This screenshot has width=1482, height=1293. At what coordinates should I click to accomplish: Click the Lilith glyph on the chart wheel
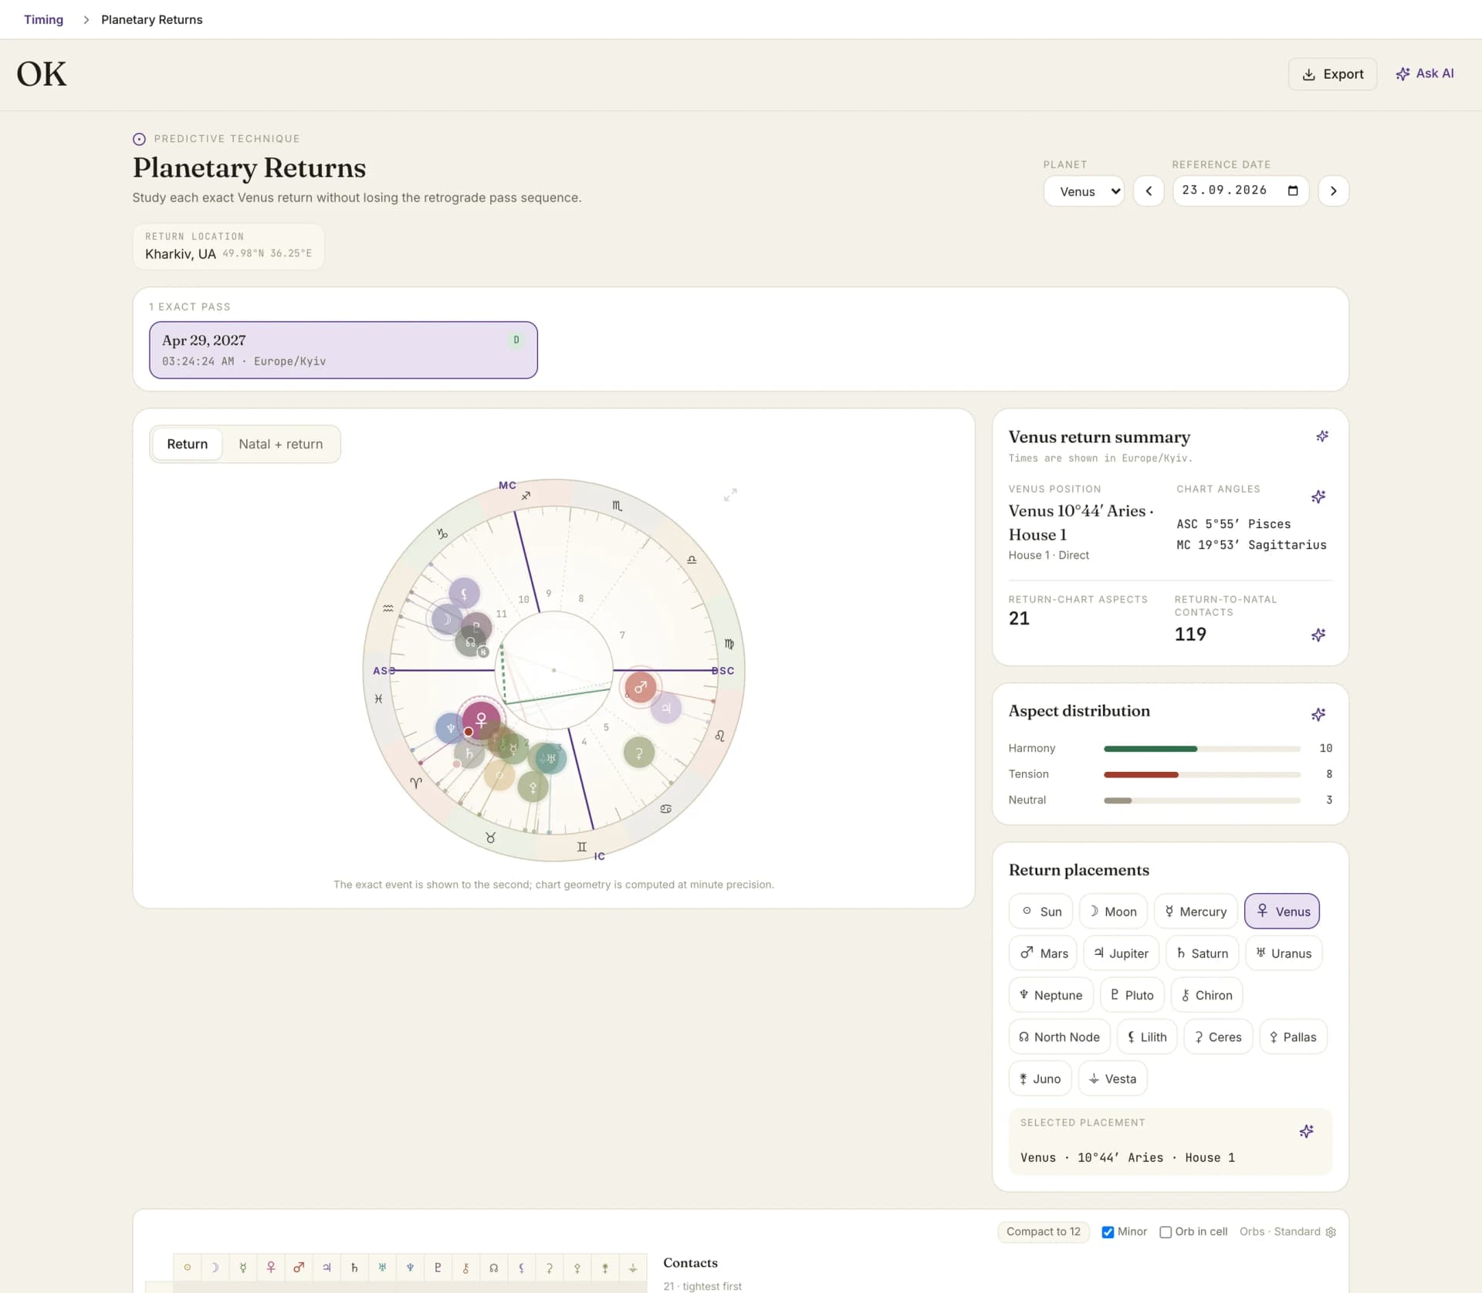[x=464, y=594]
